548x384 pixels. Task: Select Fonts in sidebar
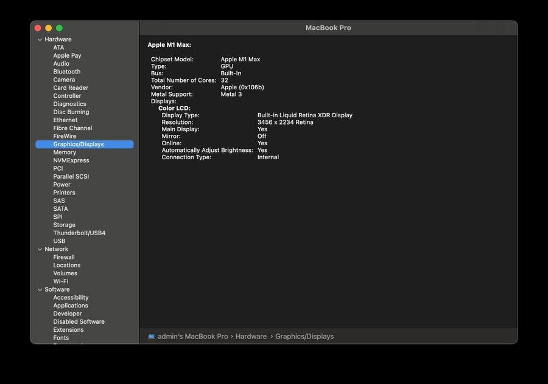coord(61,338)
